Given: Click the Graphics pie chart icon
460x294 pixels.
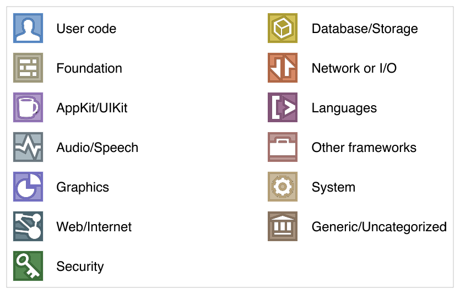Looking at the screenshot, I should (x=28, y=187).
